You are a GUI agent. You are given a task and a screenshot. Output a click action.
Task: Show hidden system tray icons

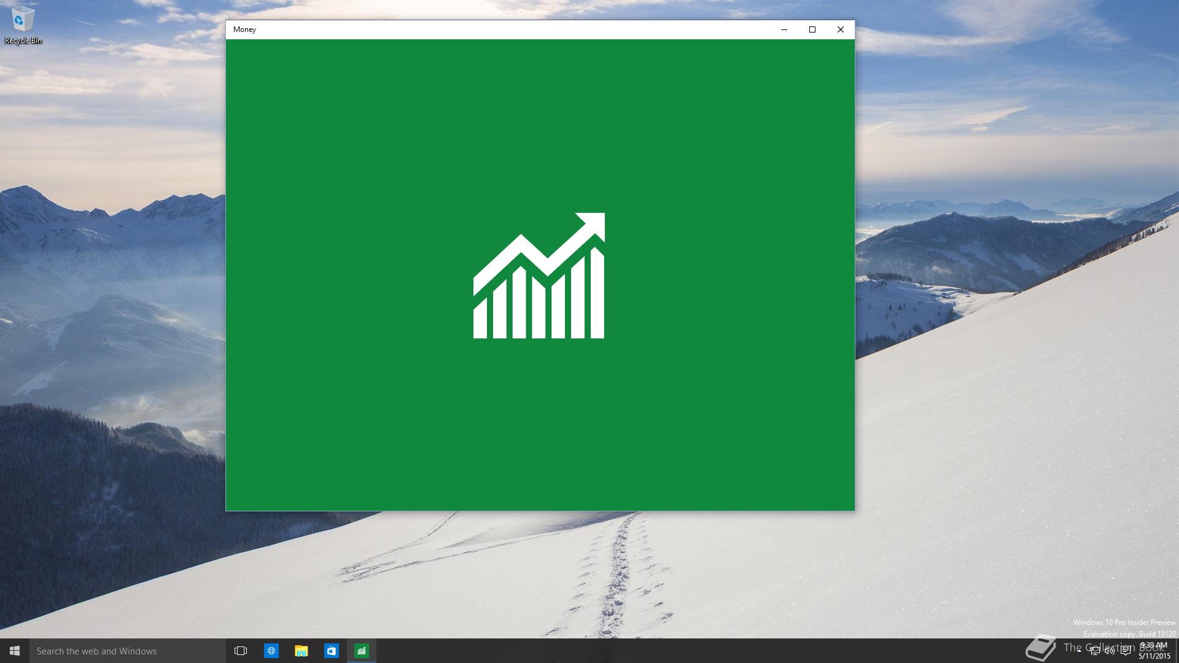coord(1079,651)
